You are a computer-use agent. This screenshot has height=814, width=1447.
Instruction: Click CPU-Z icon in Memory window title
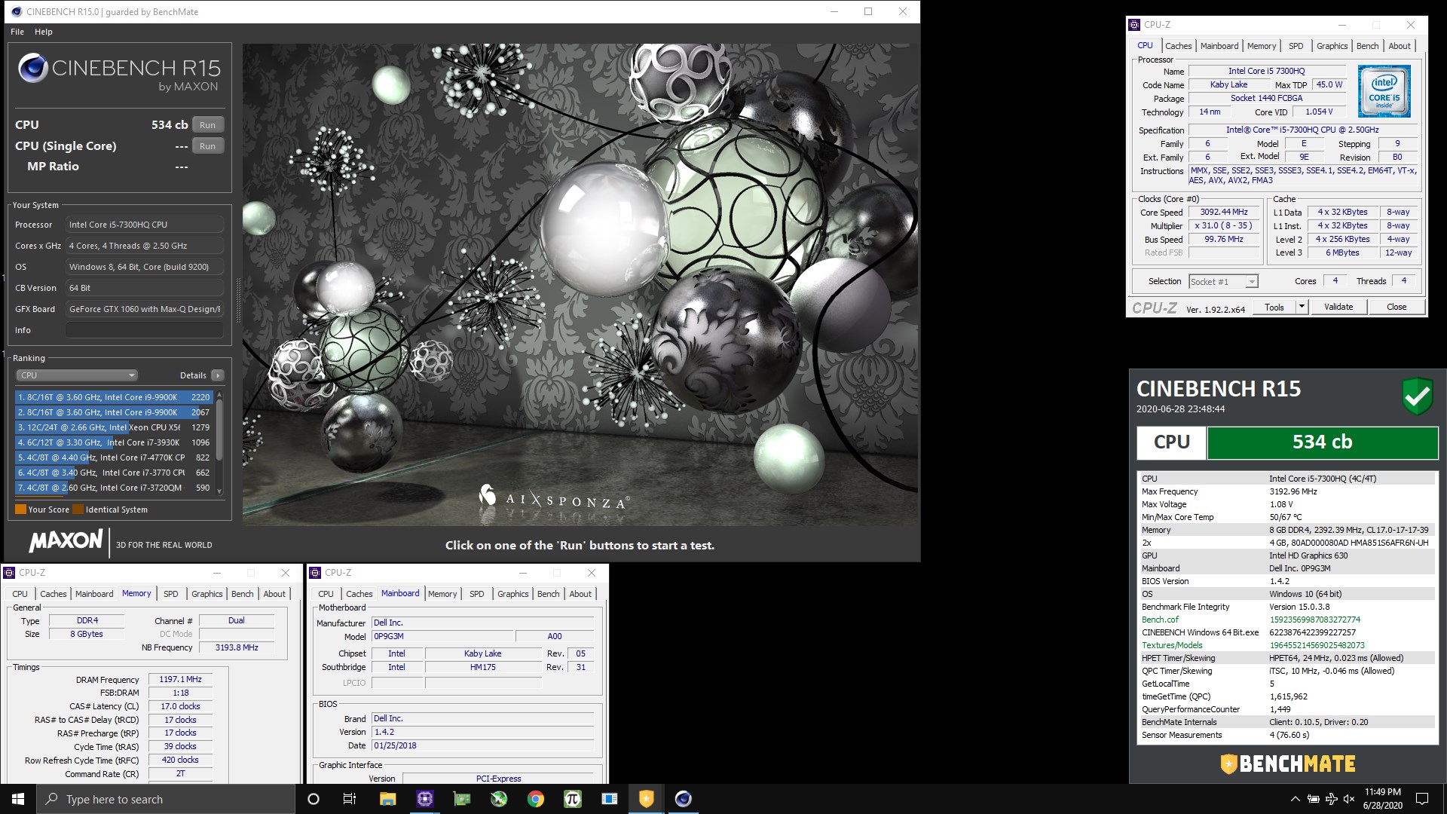[x=9, y=573]
